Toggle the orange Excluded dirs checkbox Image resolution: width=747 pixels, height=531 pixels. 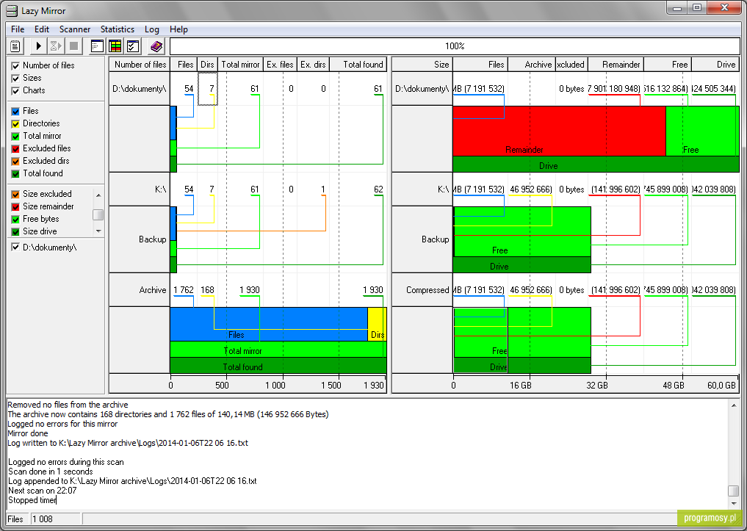point(15,161)
